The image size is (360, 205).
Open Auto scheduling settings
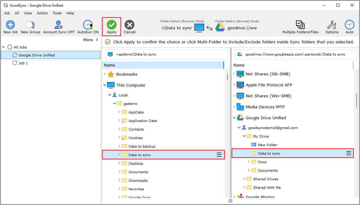(x=350, y=27)
